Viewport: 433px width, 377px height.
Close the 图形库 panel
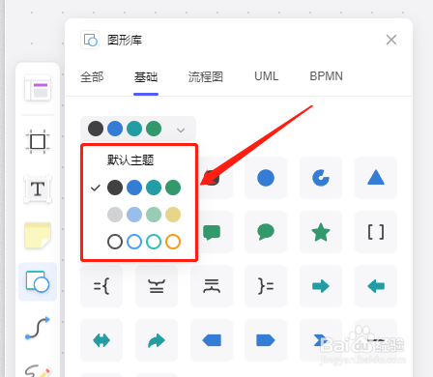391,40
